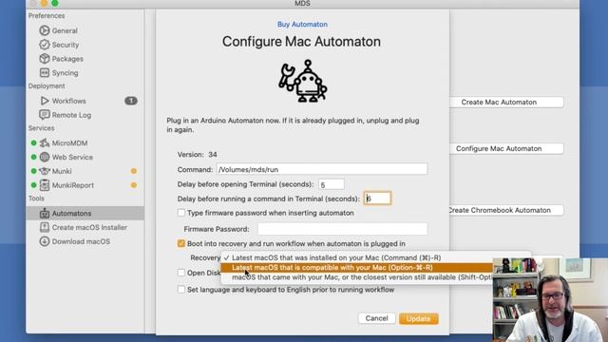Click the Automatons robot icon in sidebar

tap(45, 213)
